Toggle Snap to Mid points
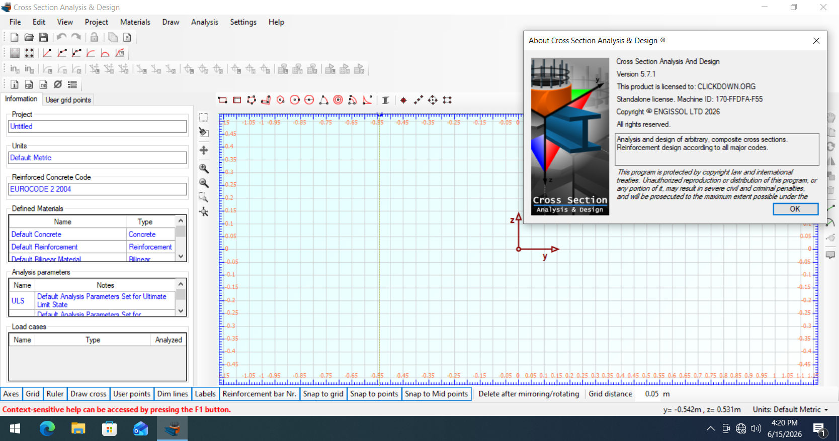 coord(437,394)
